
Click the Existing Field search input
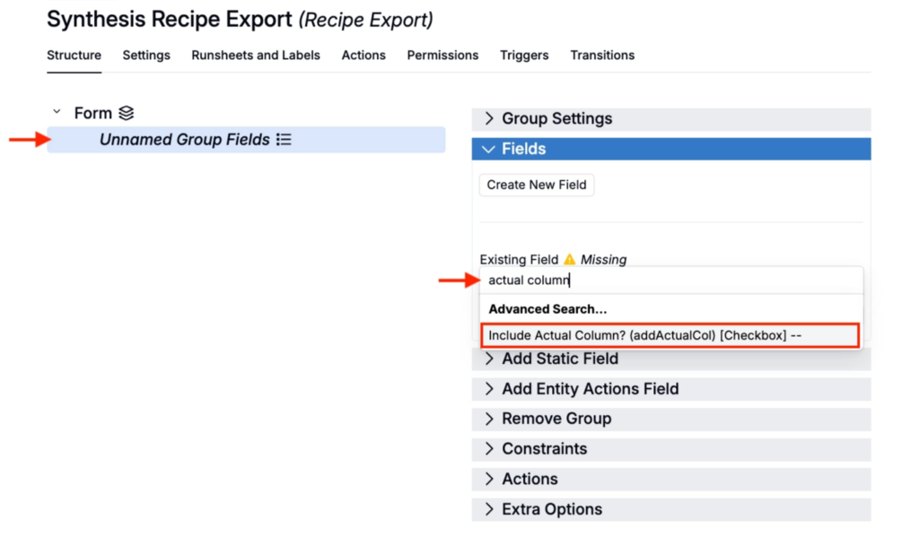tap(670, 281)
